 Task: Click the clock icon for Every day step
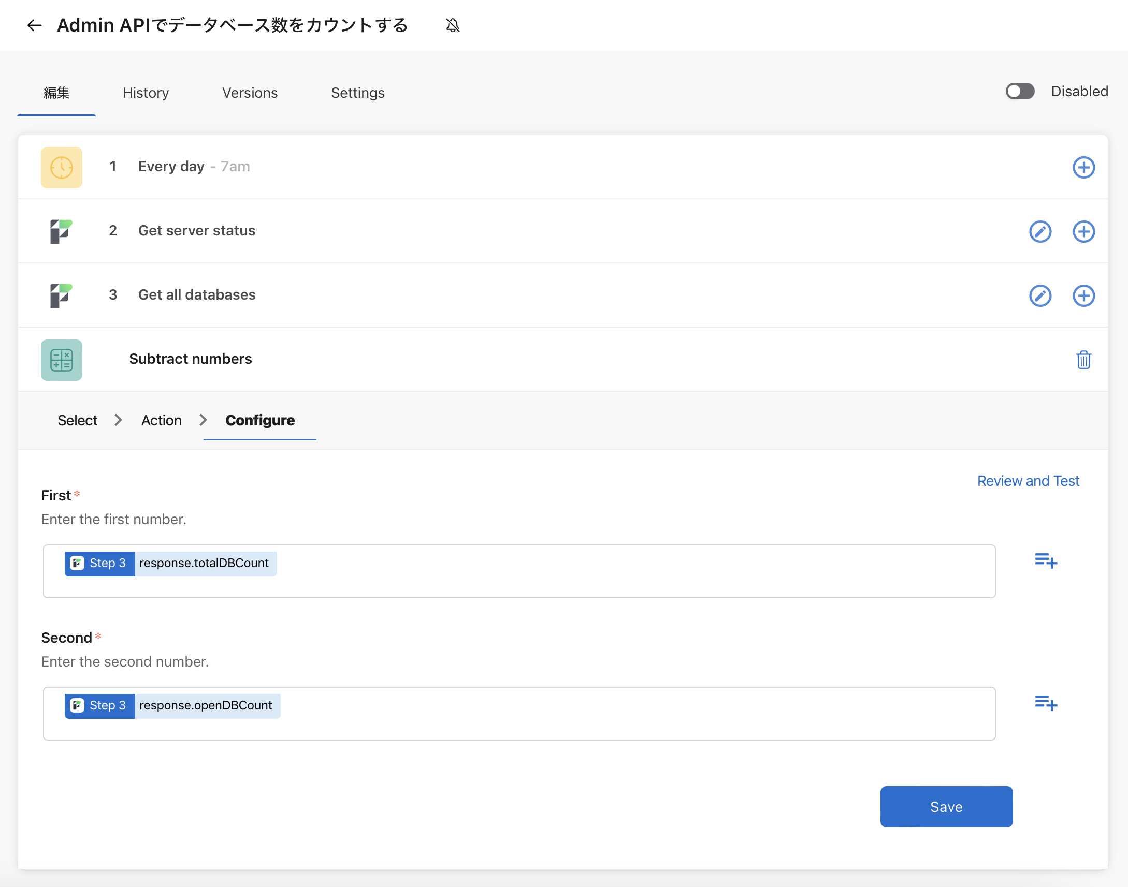tap(61, 167)
